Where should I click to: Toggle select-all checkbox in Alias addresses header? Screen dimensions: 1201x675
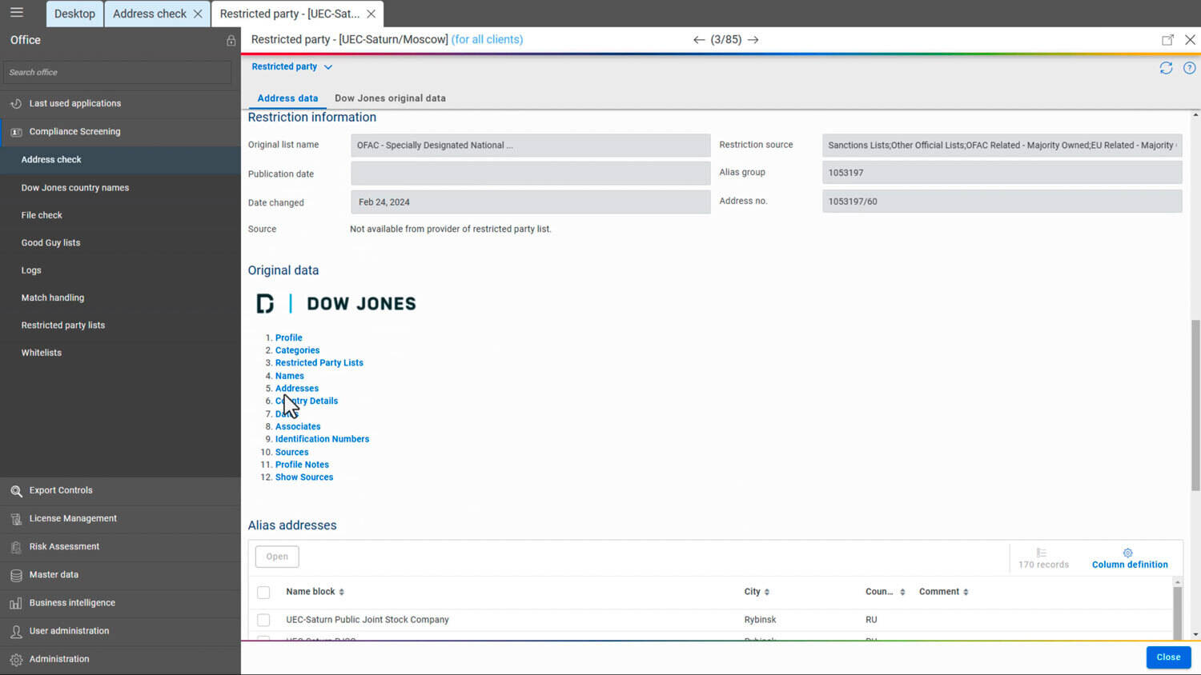click(263, 593)
